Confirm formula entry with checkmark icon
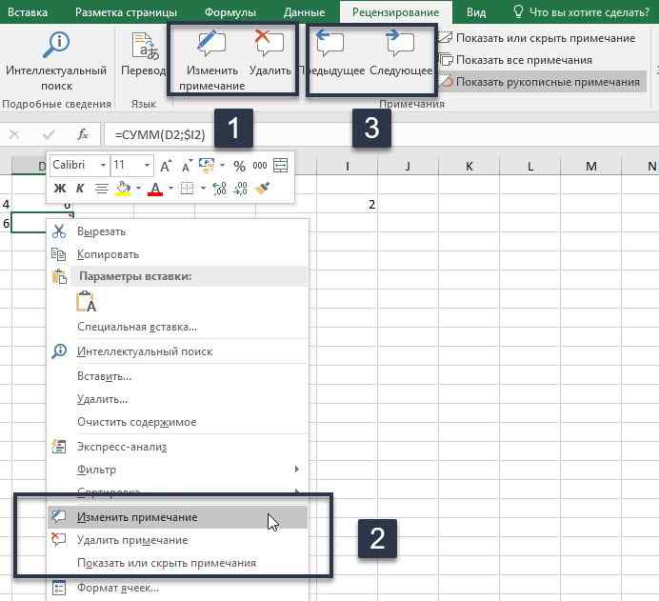This screenshot has height=601, width=659. (49, 134)
